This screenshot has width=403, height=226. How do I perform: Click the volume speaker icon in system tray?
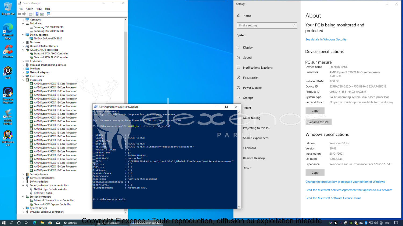click(x=376, y=223)
